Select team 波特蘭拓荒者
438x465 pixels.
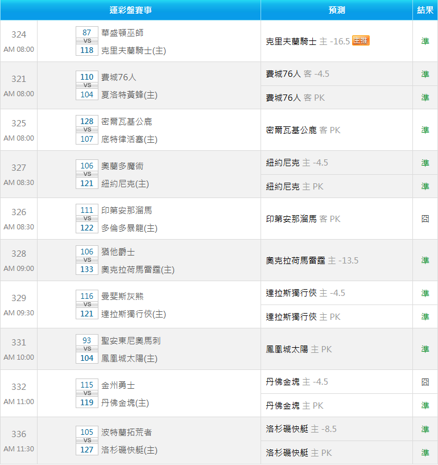[x=126, y=433]
